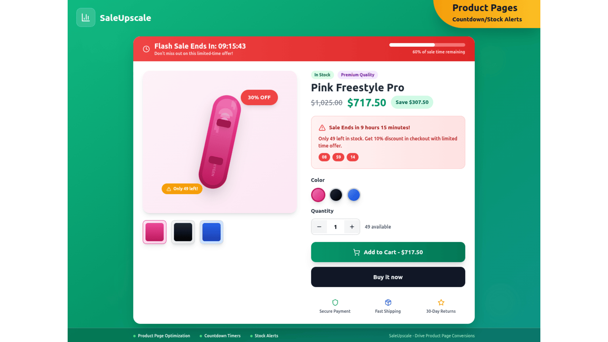Select the pink color option
Screen dimensions: 608x342
[318, 195]
